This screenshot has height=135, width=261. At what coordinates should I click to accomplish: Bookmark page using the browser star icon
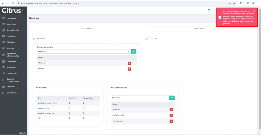(x=234, y=3)
